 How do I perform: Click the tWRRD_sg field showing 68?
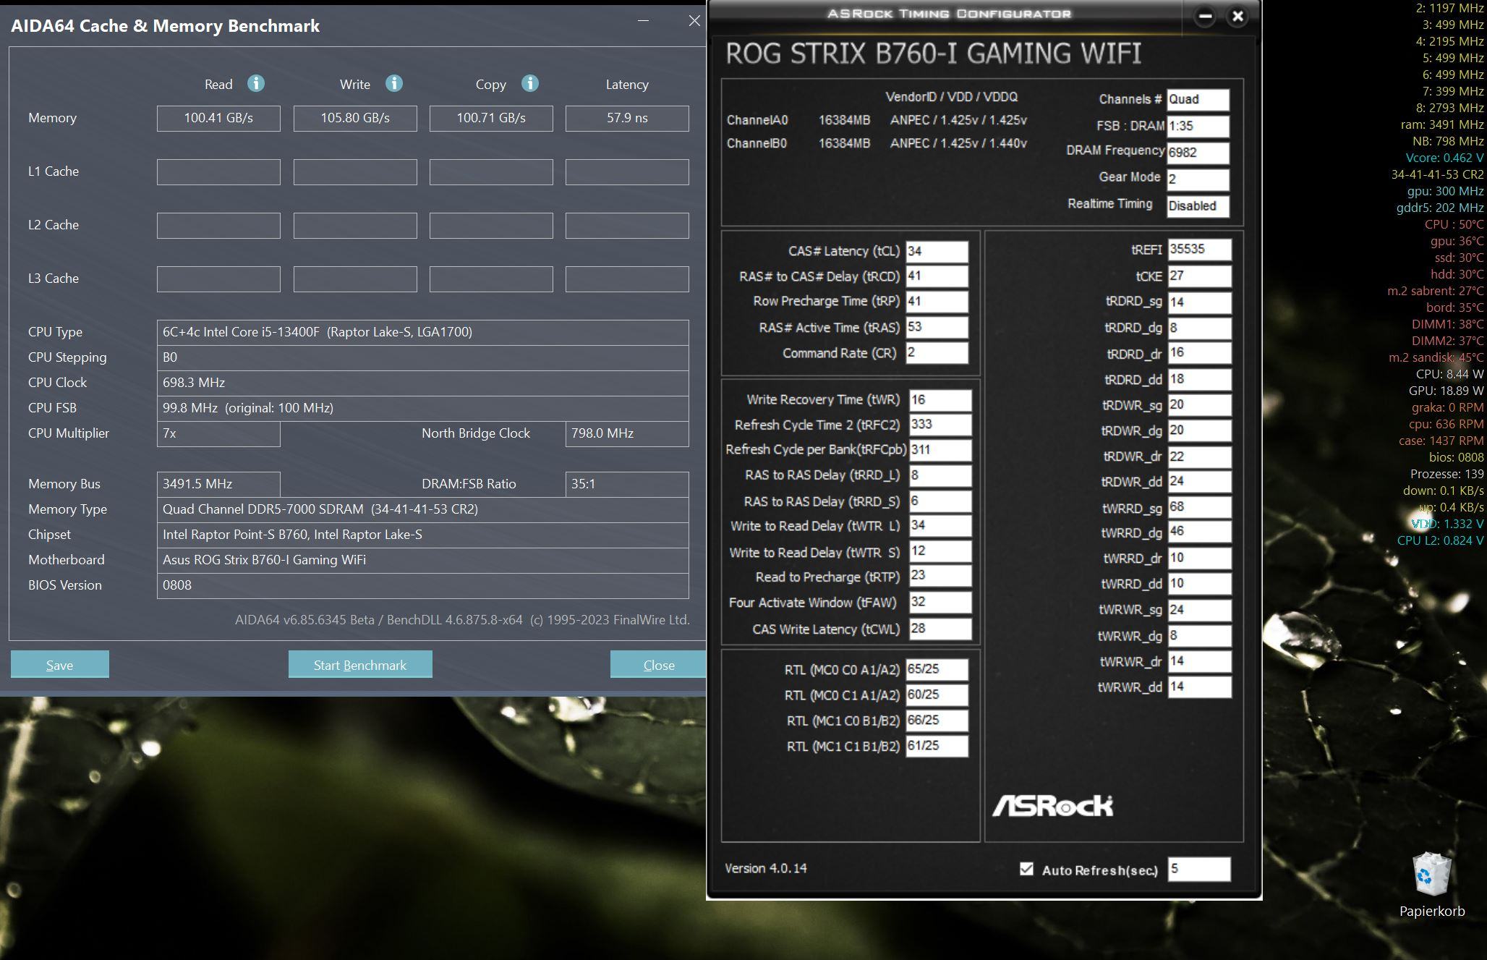pyautogui.click(x=1199, y=506)
